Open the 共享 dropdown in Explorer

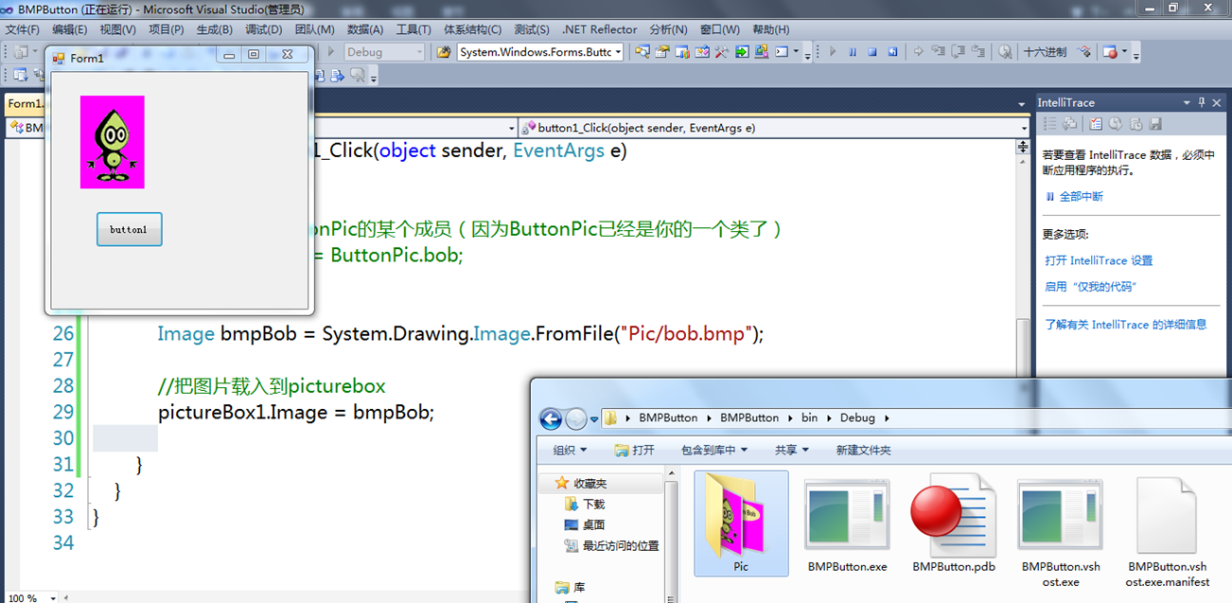point(791,450)
